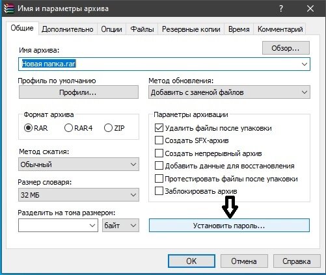Switch to the Общие tab
Image resolution: width=326 pixels, height=275 pixels.
[22, 28]
